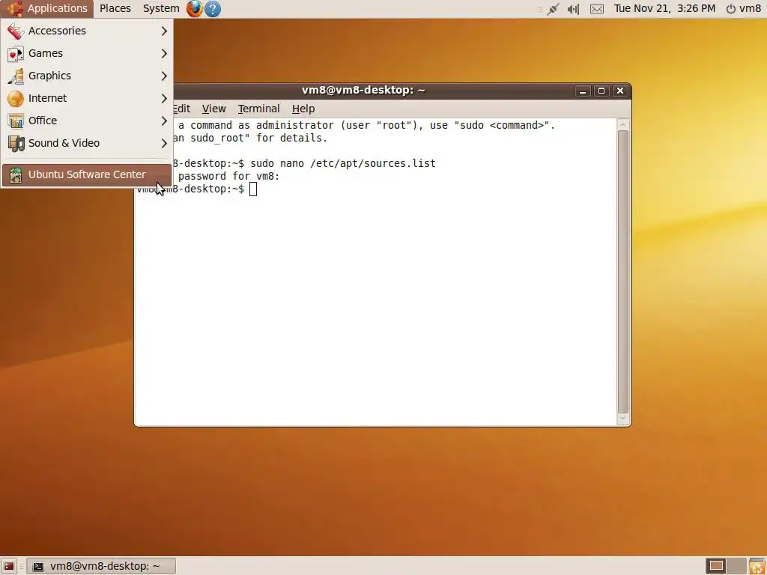Open the Graphics menu entry
This screenshot has width=767, height=575.
click(87, 76)
